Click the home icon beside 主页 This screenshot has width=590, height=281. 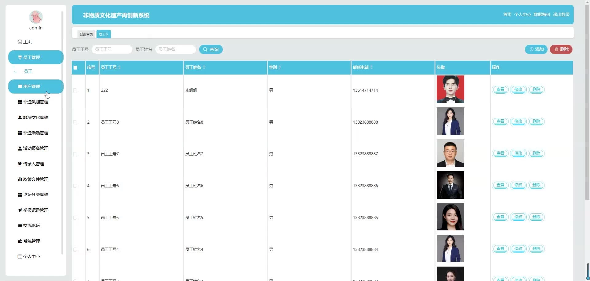[20, 42]
